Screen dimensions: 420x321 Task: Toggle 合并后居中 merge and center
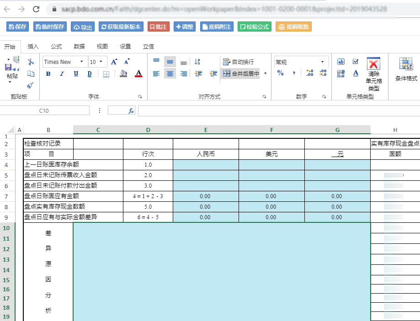[x=241, y=74]
